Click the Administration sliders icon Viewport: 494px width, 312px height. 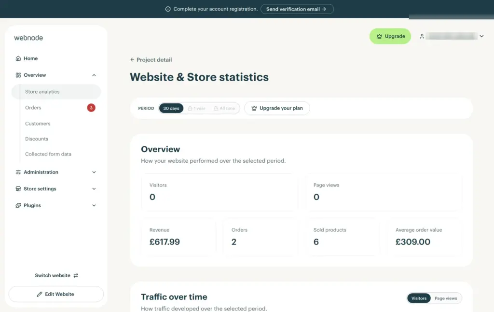click(18, 172)
